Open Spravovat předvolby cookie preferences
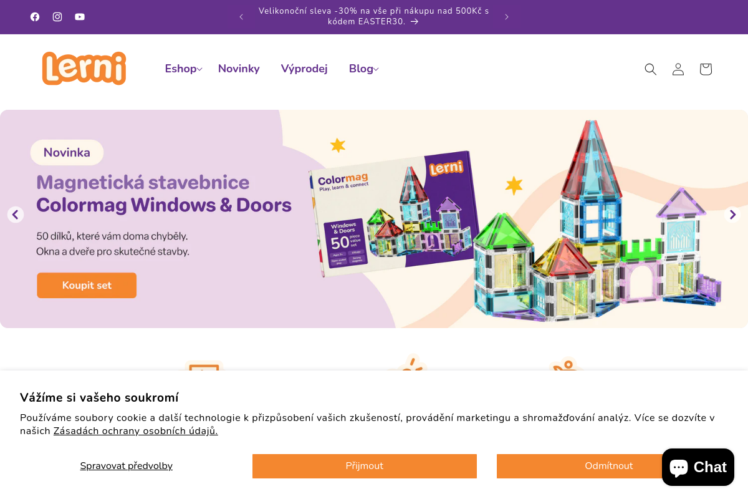Screen dimensions: 748x499 pyautogui.click(x=127, y=466)
